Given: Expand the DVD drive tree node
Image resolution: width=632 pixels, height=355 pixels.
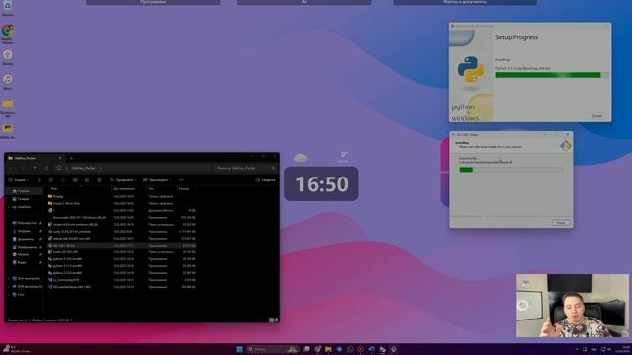Looking at the screenshot, I should click(9, 287).
